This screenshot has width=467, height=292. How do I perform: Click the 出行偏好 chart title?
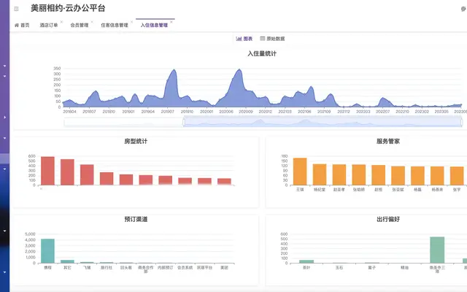point(388,219)
